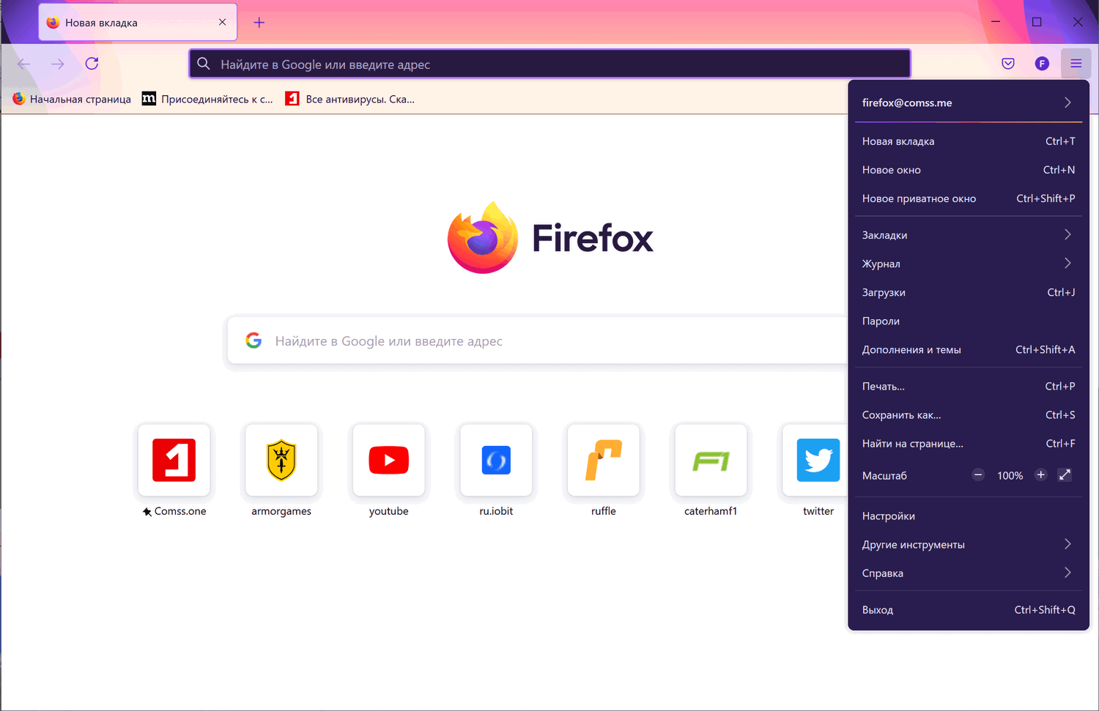
Task: Open the Все антивирусы. Ска... bookmark
Action: click(350, 99)
